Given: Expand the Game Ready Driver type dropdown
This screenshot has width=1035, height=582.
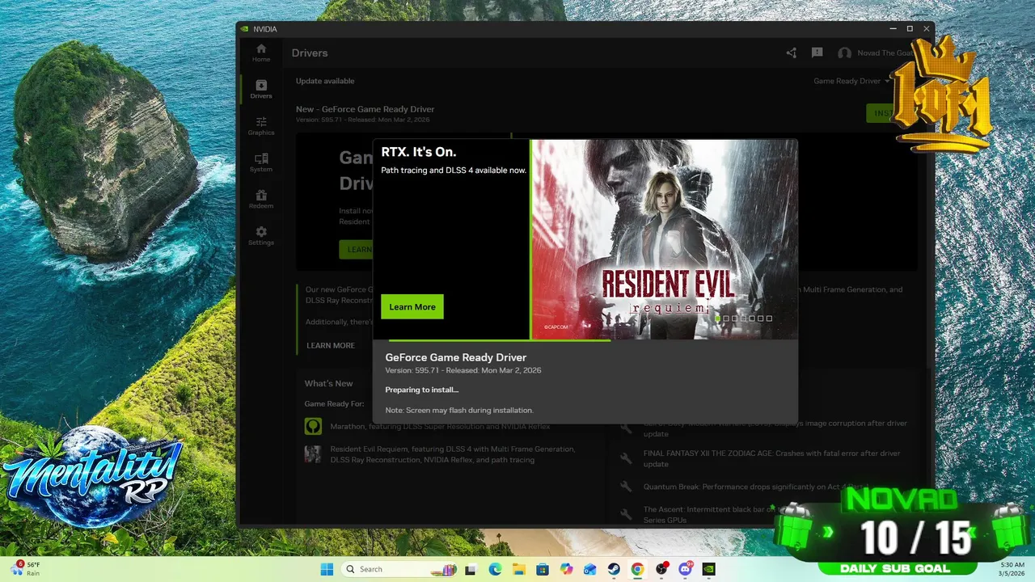Looking at the screenshot, I should [851, 81].
